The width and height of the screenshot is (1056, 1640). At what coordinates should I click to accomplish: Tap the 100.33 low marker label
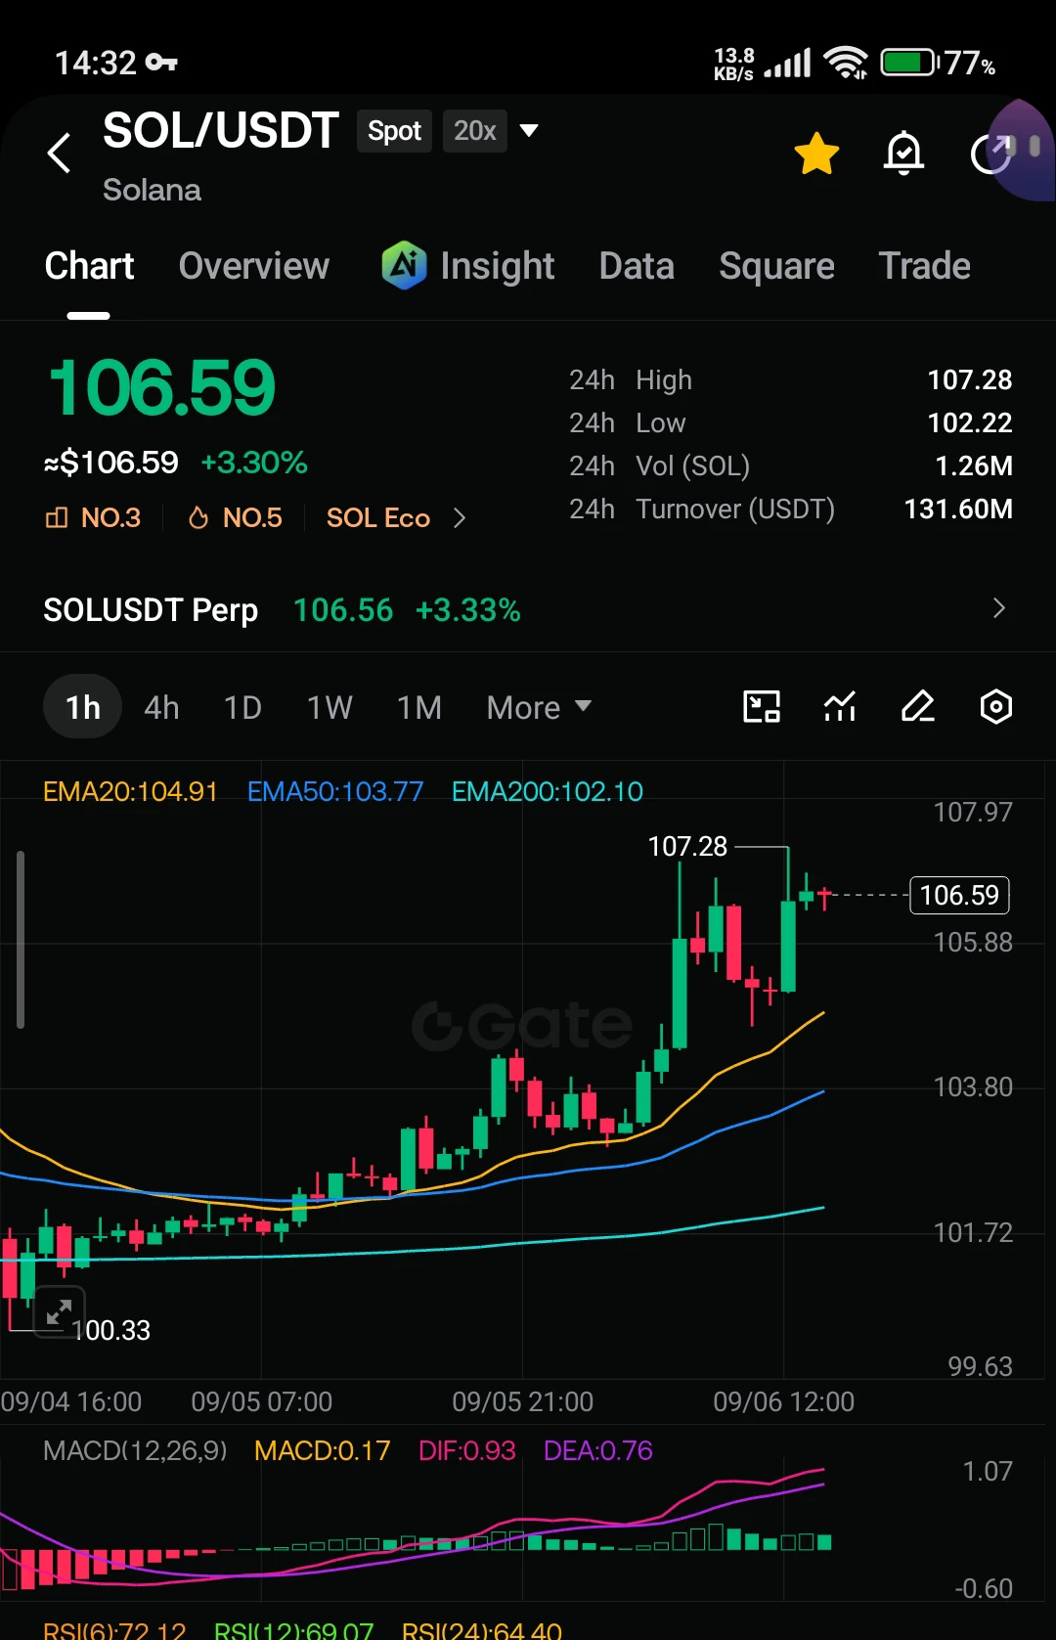111,1330
